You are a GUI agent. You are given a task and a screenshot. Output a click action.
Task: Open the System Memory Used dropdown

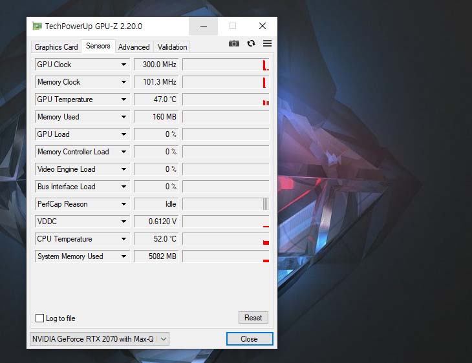pos(123,256)
